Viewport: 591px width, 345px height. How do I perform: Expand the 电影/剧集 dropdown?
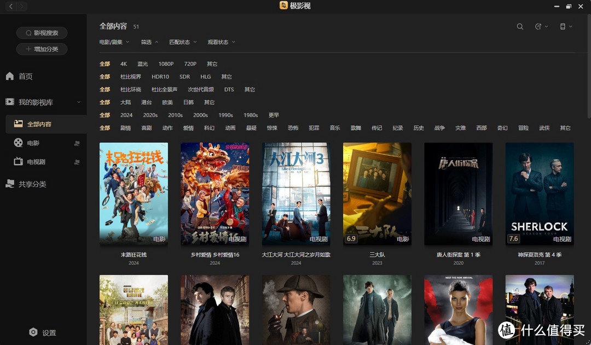click(x=114, y=42)
